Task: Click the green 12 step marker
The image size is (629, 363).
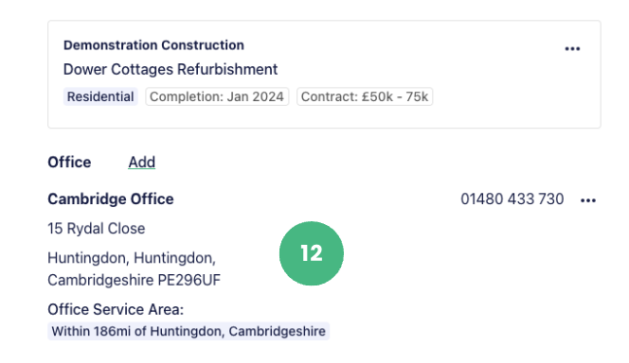Action: click(312, 253)
